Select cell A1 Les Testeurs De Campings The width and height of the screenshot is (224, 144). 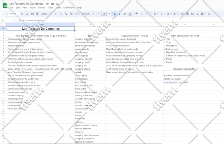point(41,29)
